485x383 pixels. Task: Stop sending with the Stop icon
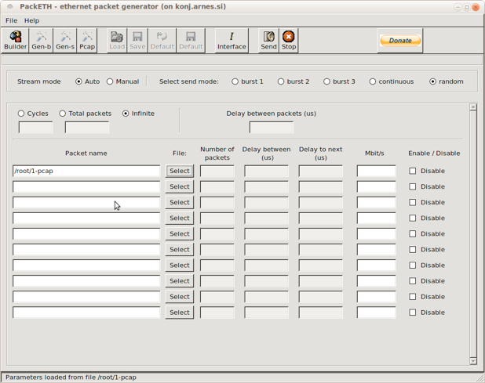coord(289,41)
